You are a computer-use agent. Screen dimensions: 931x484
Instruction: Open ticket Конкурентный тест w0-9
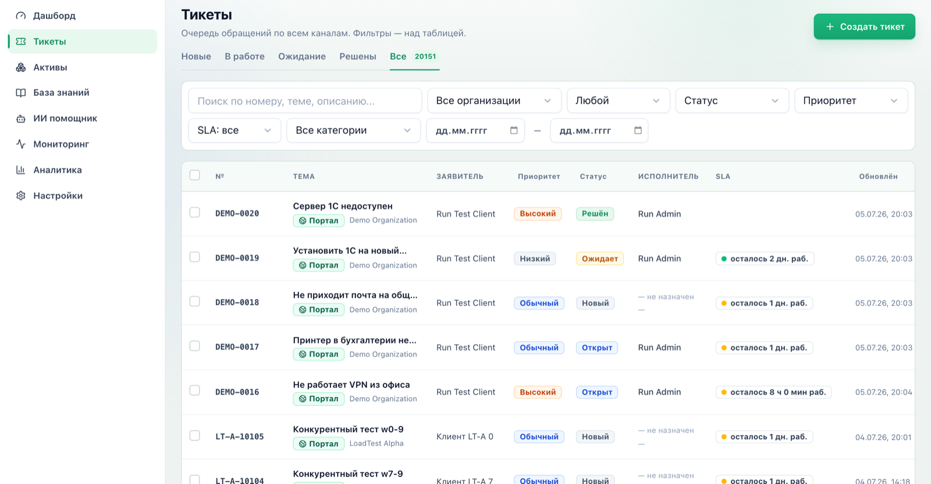tap(348, 429)
